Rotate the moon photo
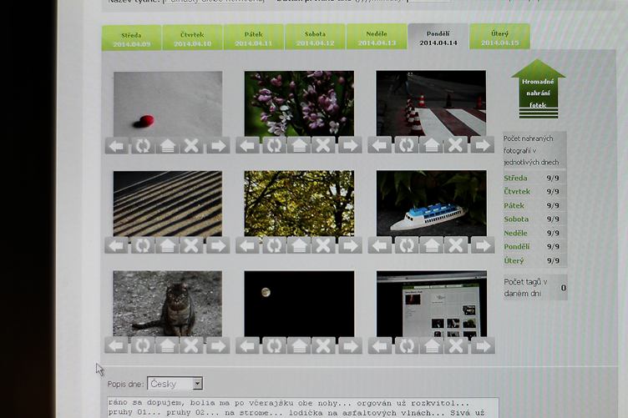This screenshot has width=628, height=418. (x=275, y=346)
